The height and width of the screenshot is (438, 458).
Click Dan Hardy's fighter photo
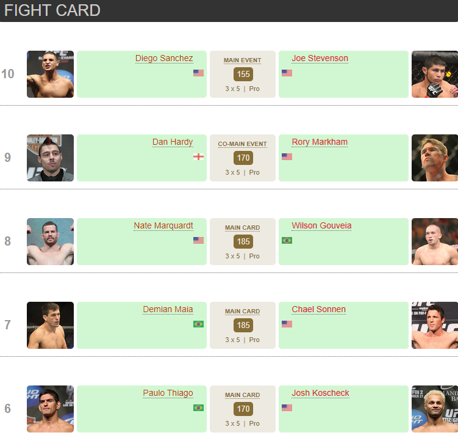50,158
